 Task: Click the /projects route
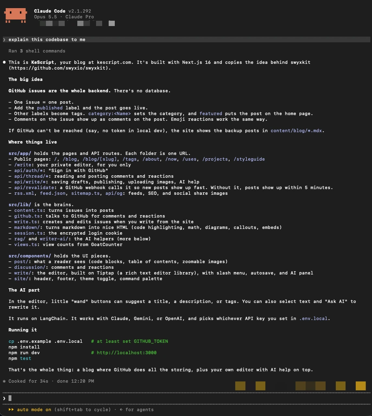click(215, 159)
